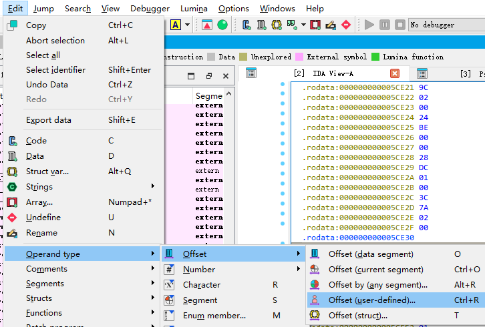
Task: Expand the Number submenu
Action: coord(233,270)
